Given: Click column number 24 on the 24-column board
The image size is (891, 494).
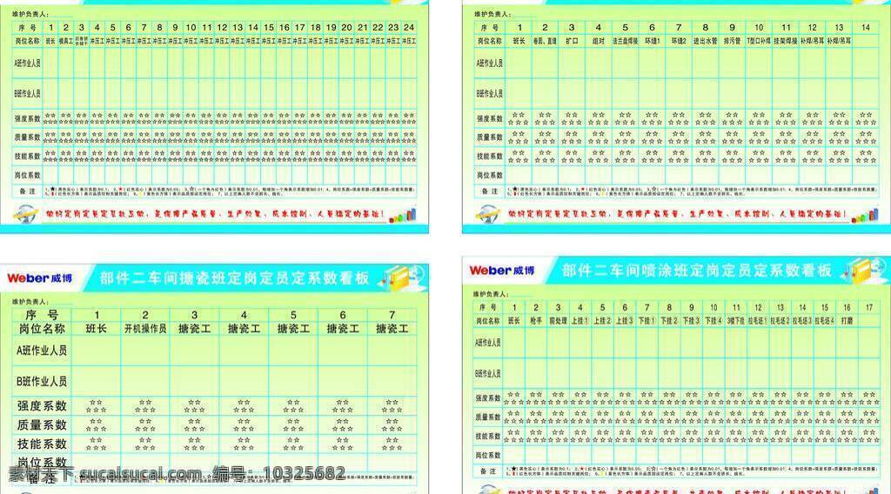Looking at the screenshot, I should click(x=409, y=27).
